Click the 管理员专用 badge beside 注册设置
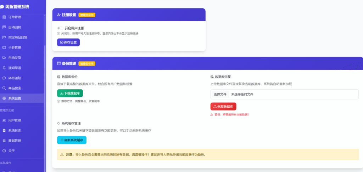363x172 pixels. click(87, 15)
